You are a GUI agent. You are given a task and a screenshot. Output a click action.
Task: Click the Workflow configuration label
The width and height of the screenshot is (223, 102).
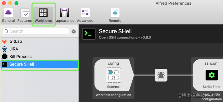113,95
